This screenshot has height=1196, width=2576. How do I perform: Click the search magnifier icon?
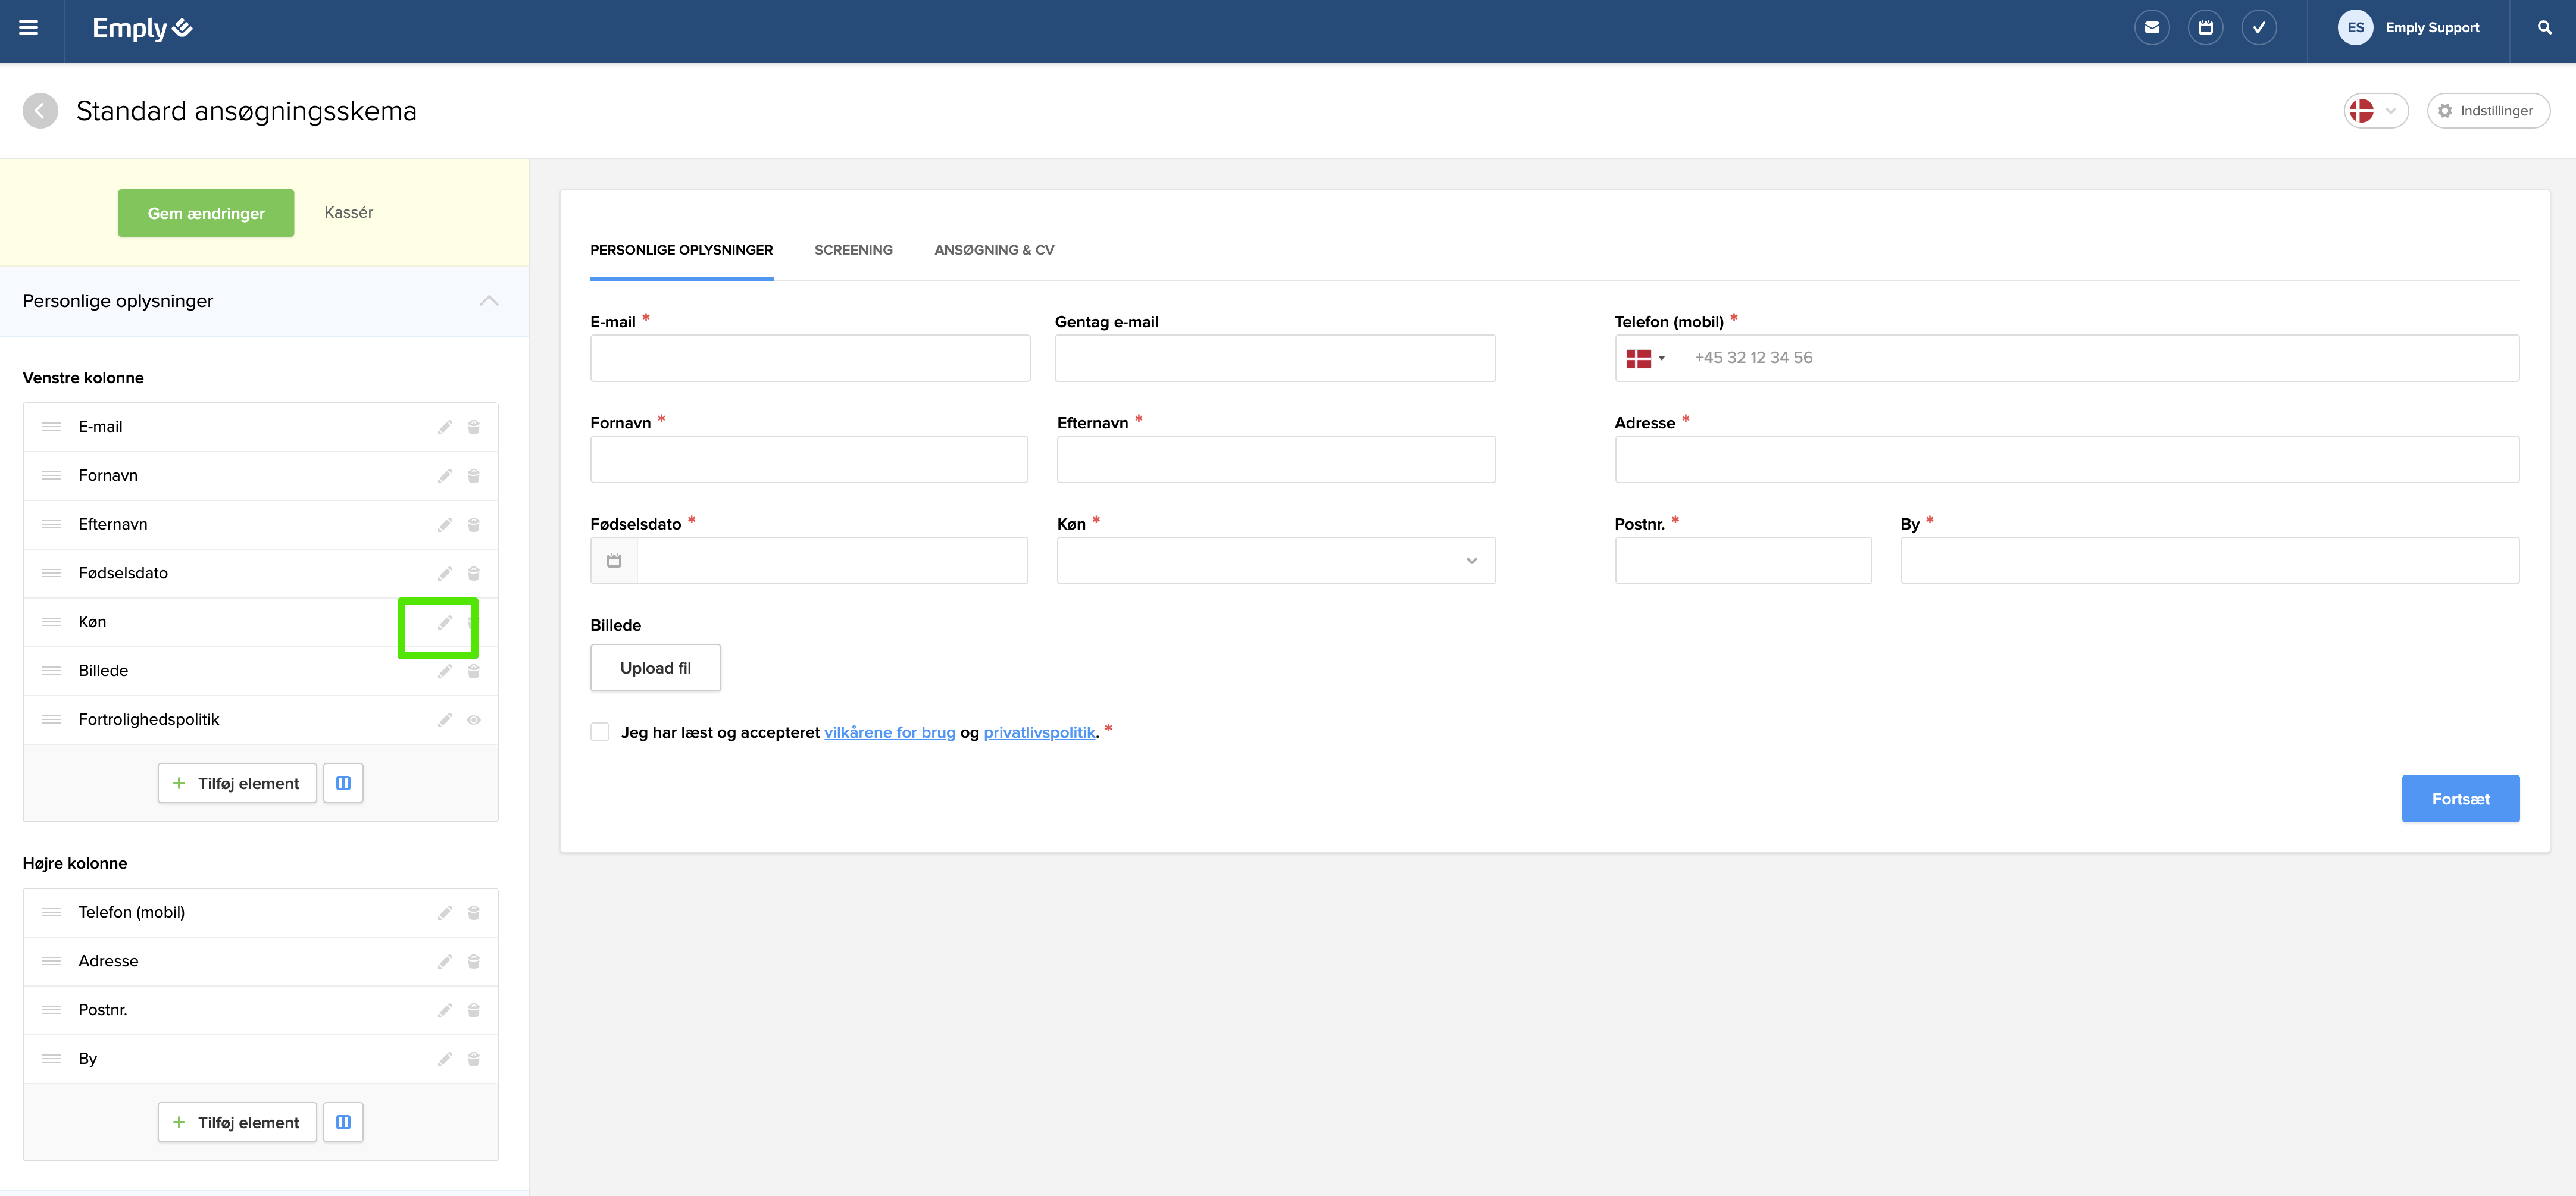(x=2544, y=28)
